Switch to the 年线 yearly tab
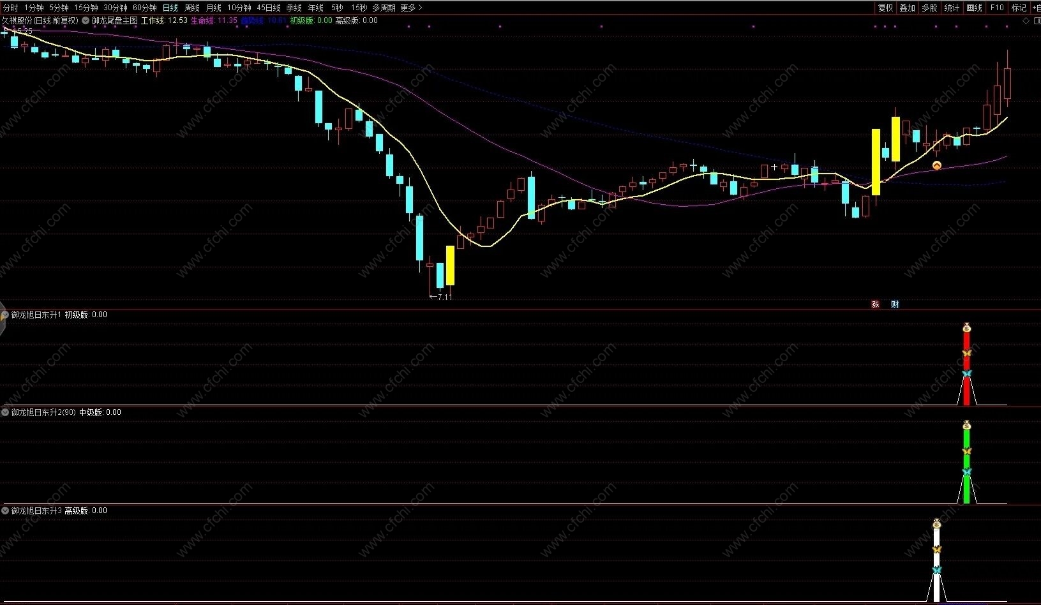 pyautogui.click(x=315, y=8)
